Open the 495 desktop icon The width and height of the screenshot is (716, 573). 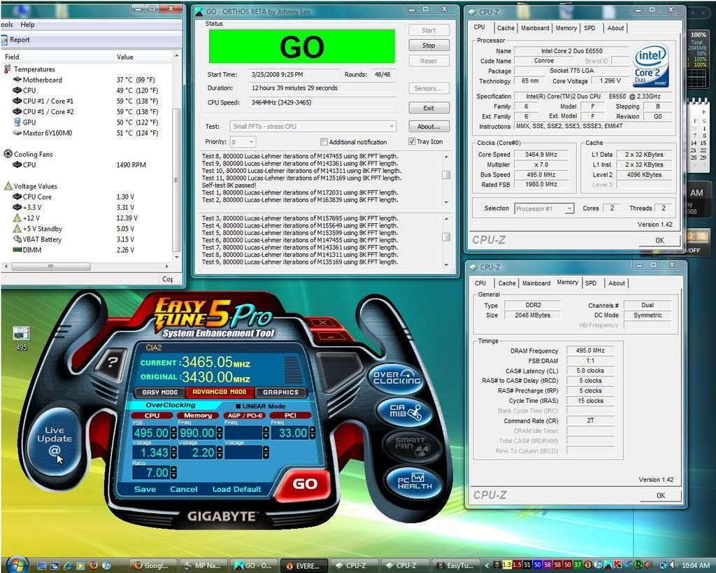[x=21, y=334]
